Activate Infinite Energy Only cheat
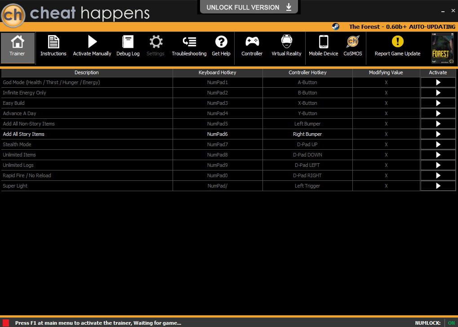 click(438, 93)
